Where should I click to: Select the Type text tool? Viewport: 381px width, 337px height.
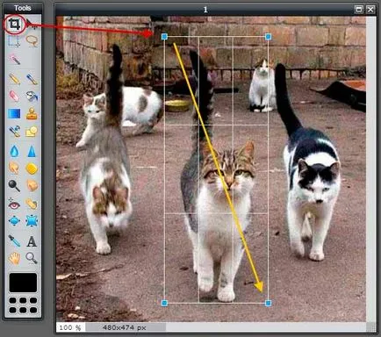click(32, 241)
